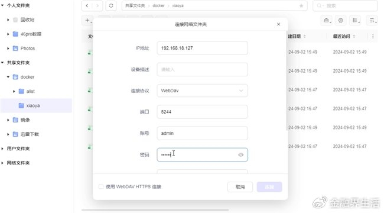Open the three-dot column options menu

click(x=373, y=36)
